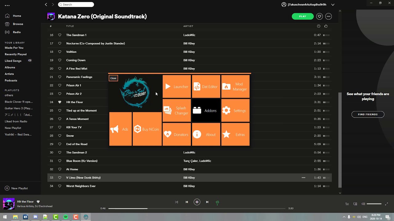
Task: Open the Liked from Radio playlist
Action: point(16,122)
